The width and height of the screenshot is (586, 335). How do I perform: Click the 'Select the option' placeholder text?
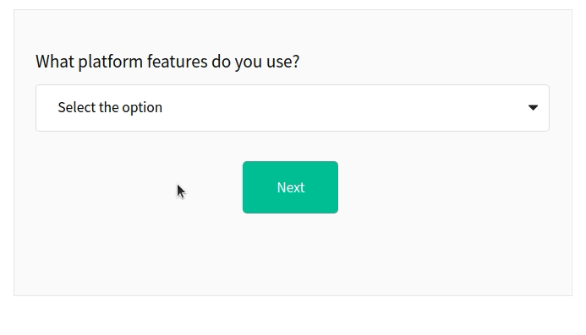pos(110,108)
